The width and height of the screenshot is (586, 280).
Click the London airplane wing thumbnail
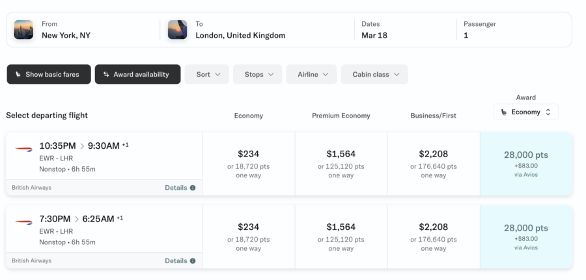click(178, 30)
